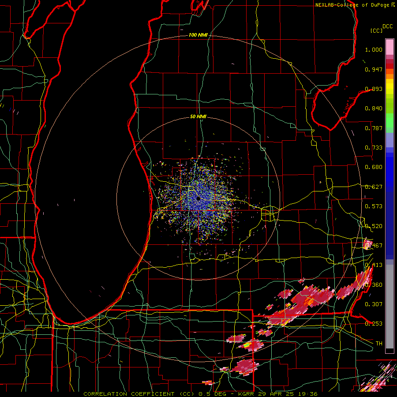The height and width of the screenshot is (397, 397).
Task: Click the 0.520 scale value
Action: [374, 226]
